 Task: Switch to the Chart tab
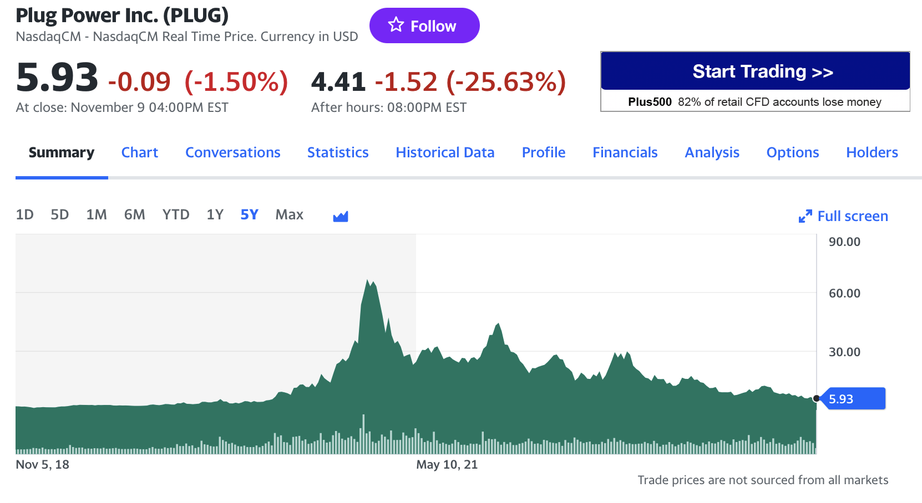(x=139, y=152)
